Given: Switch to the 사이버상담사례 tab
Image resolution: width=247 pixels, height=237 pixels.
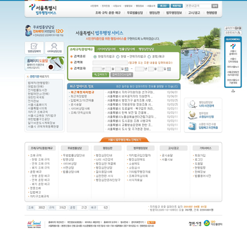Looking at the screenshot, I should click(106, 49).
